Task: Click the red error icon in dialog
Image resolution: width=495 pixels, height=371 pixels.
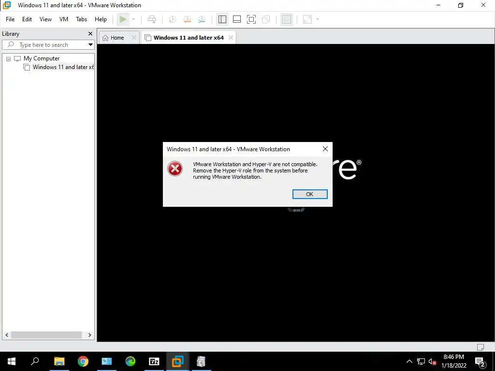Action: 175,169
